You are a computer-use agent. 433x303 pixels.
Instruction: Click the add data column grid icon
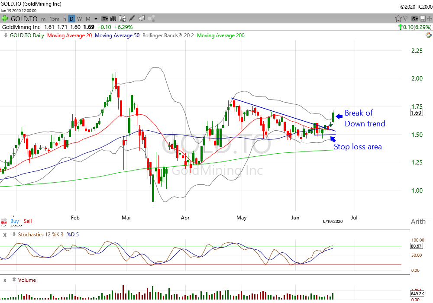pos(123,19)
